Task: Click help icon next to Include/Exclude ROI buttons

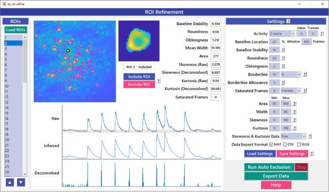Action: tap(158, 81)
